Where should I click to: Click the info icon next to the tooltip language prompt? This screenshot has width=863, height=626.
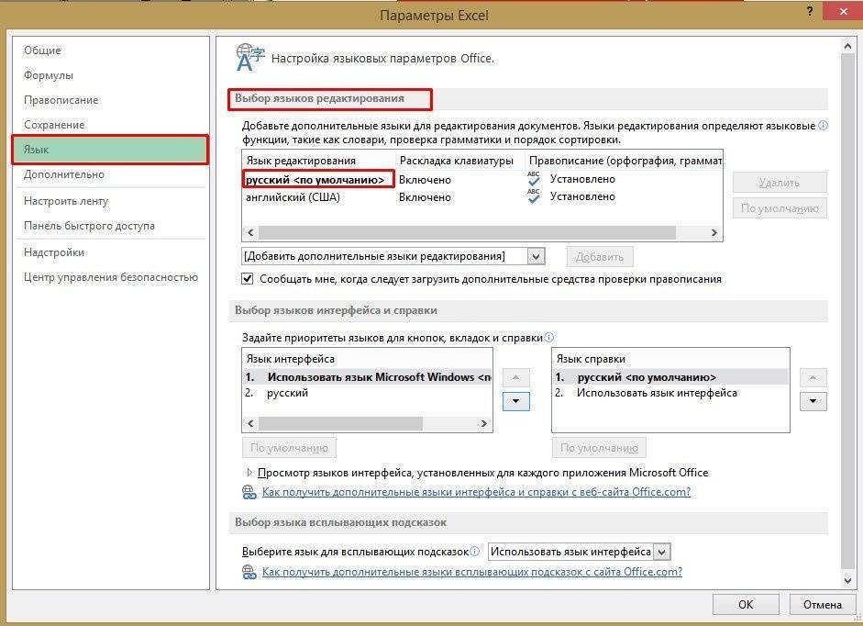pos(473,551)
